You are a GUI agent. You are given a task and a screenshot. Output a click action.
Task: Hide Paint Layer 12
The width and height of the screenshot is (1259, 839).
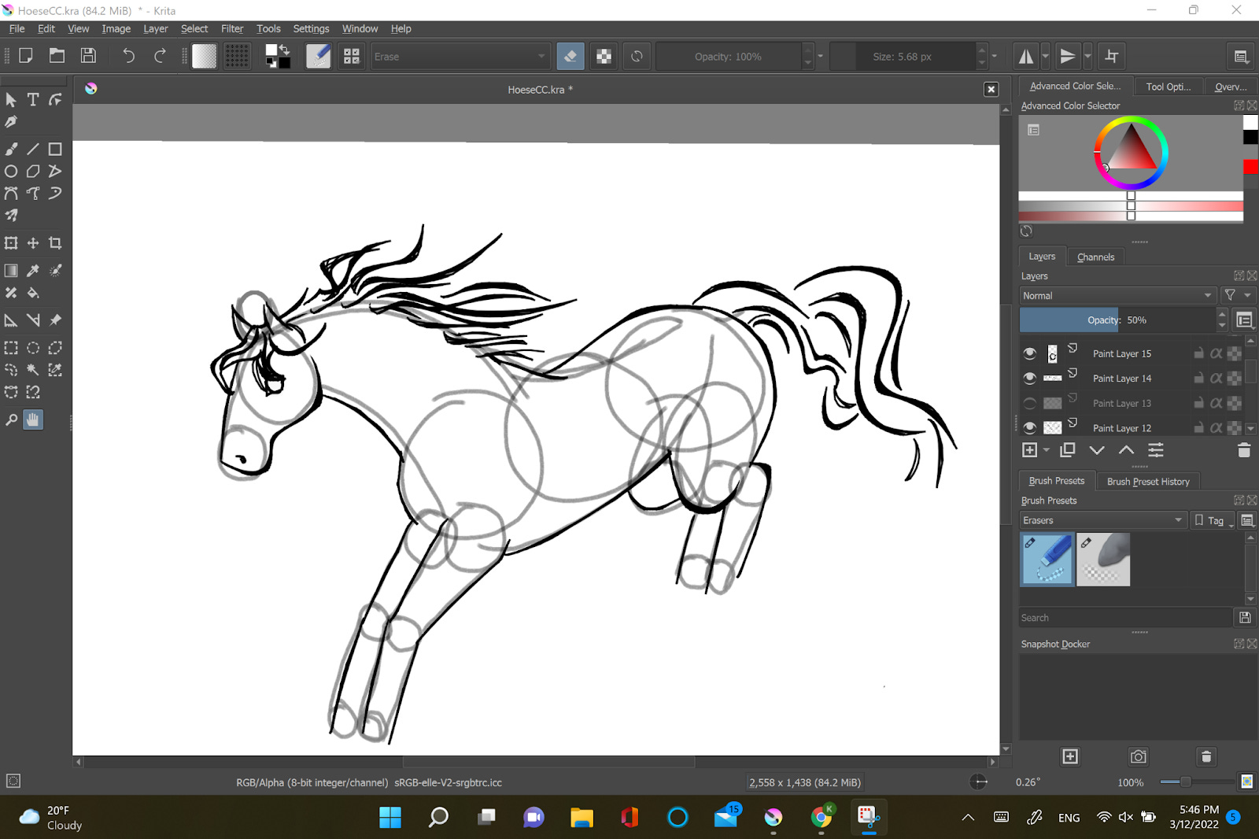[1029, 428]
